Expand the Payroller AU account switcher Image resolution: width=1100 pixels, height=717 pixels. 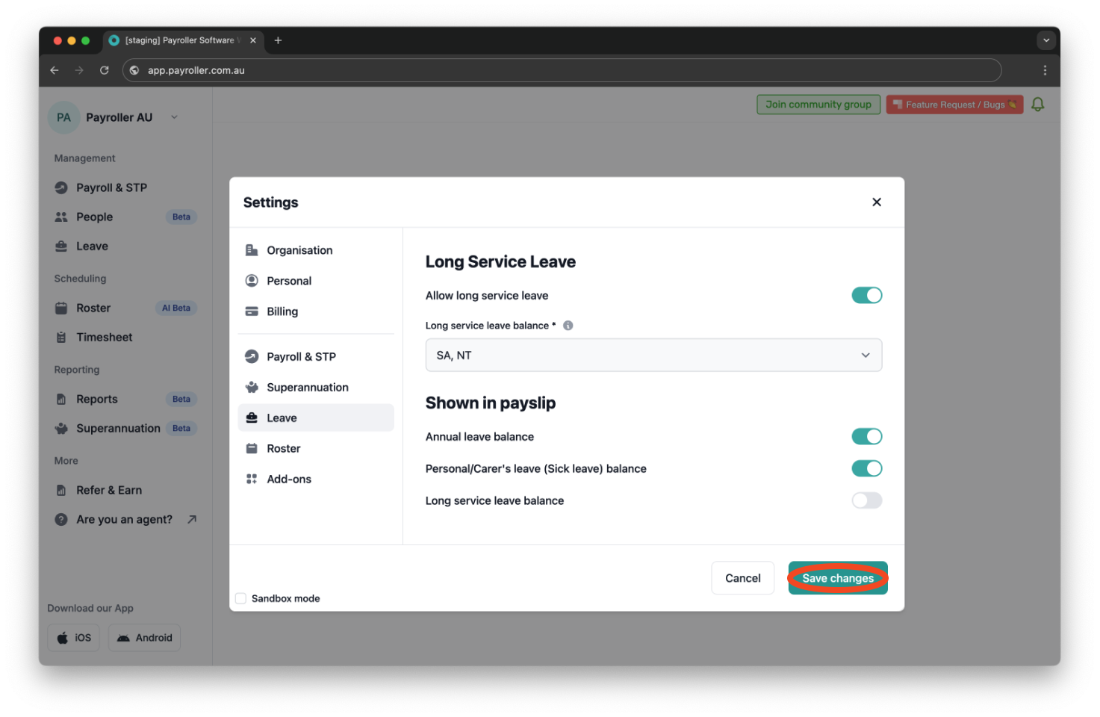174,117
